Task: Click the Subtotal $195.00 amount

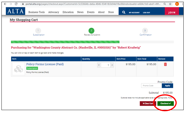Action: [168, 93]
